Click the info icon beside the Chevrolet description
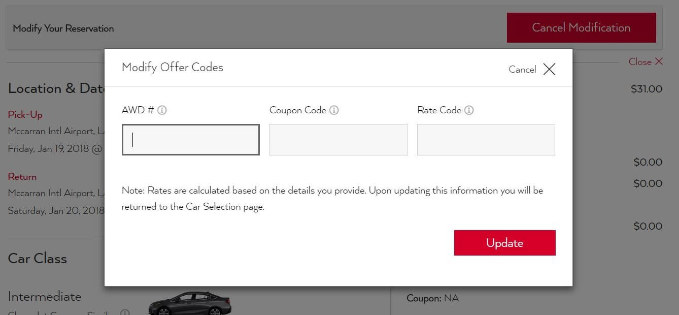Screen dimensions: 679x315 click(x=124, y=312)
